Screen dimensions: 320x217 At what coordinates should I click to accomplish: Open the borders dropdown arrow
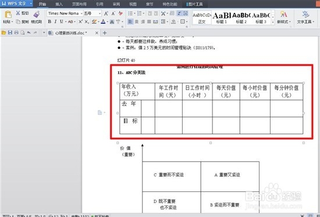coord(187,22)
